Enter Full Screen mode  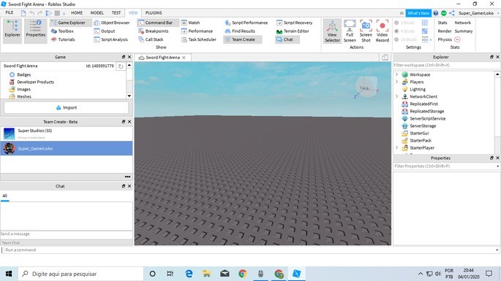(x=350, y=31)
